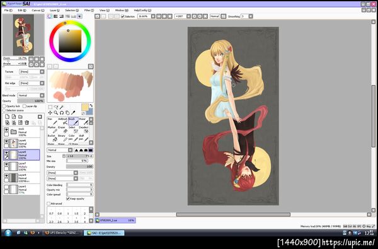Select the Binary pen tool
Screen dimensions: 378x249
point(63,138)
